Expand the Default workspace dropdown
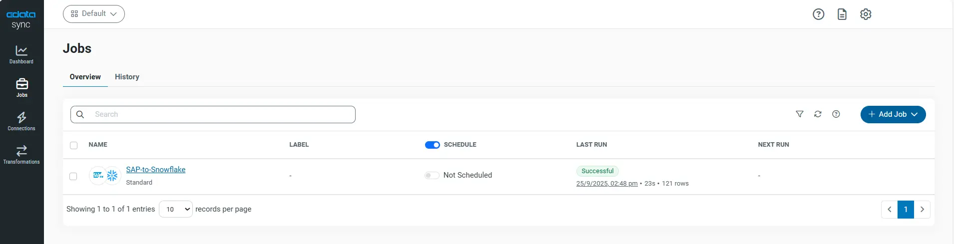 [94, 14]
